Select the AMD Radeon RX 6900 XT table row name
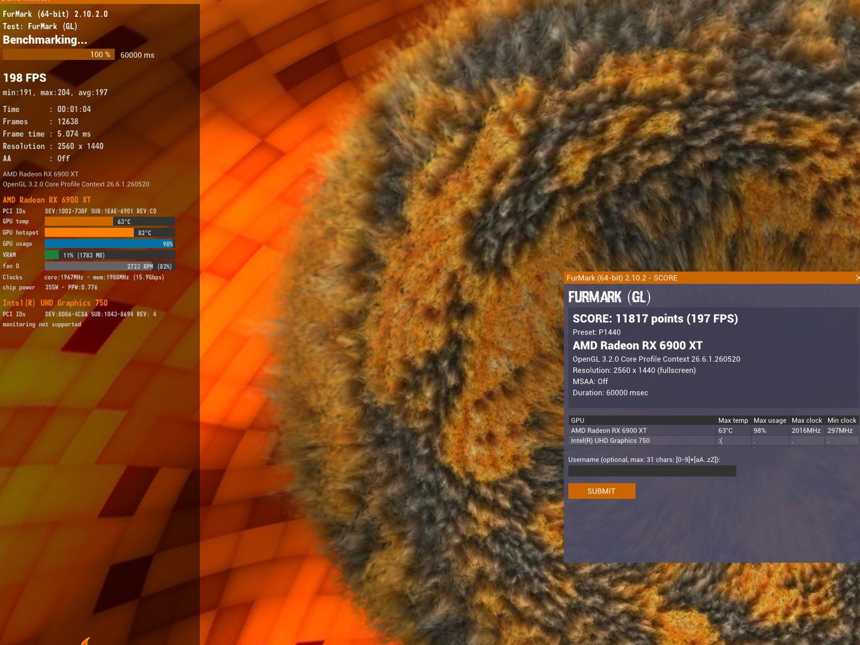Image resolution: width=860 pixels, height=645 pixels. (x=609, y=431)
